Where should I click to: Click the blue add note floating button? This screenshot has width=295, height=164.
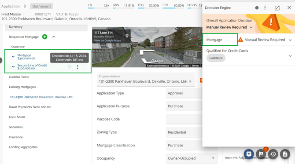[x=249, y=154]
